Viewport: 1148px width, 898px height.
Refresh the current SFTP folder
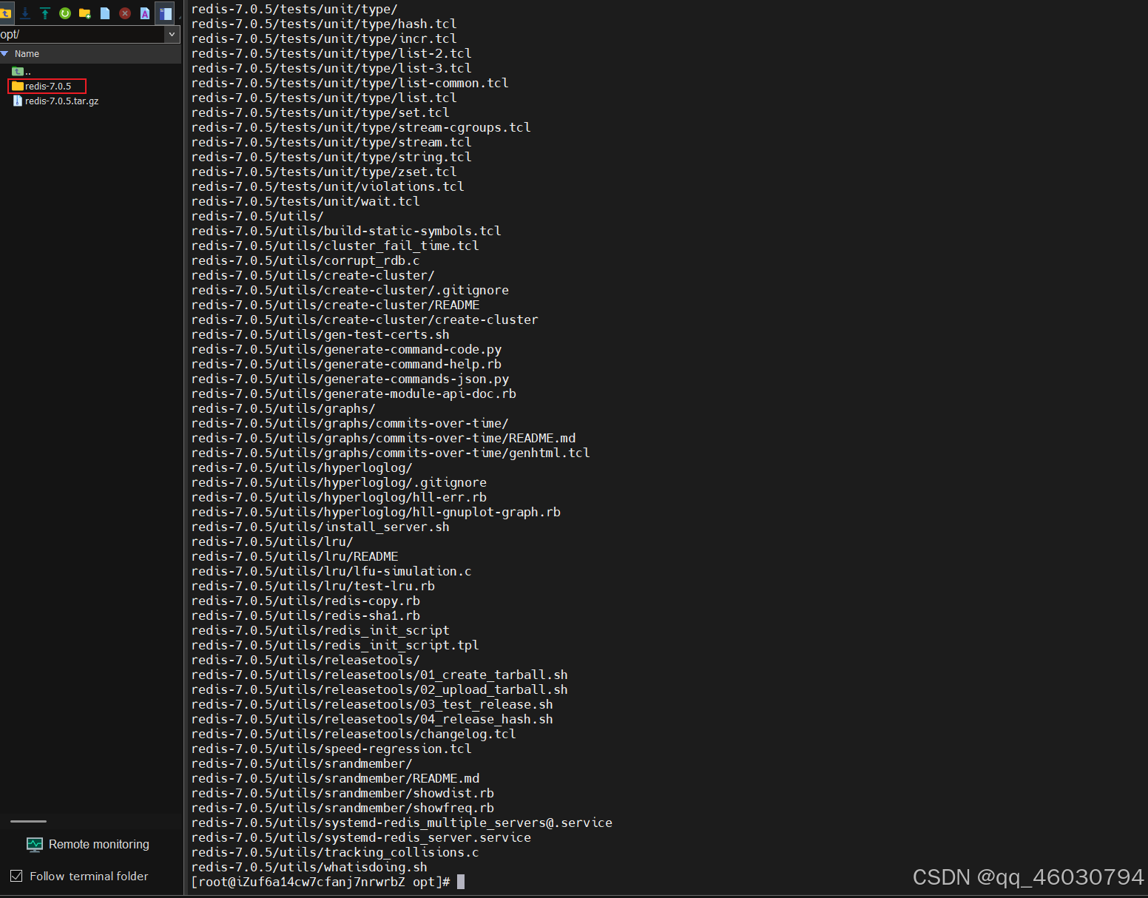click(65, 13)
